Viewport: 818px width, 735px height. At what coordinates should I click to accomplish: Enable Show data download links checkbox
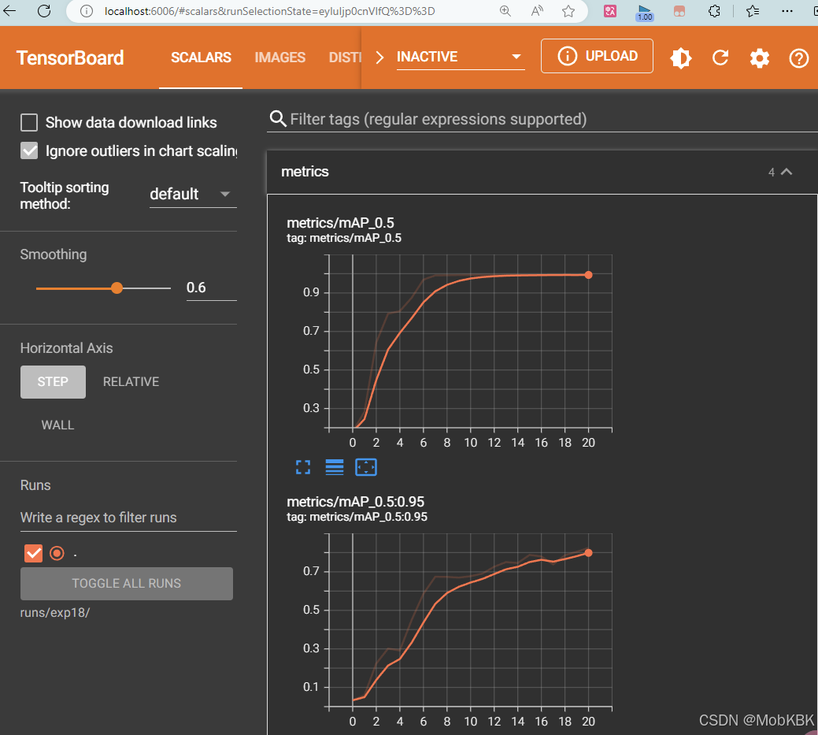29,123
